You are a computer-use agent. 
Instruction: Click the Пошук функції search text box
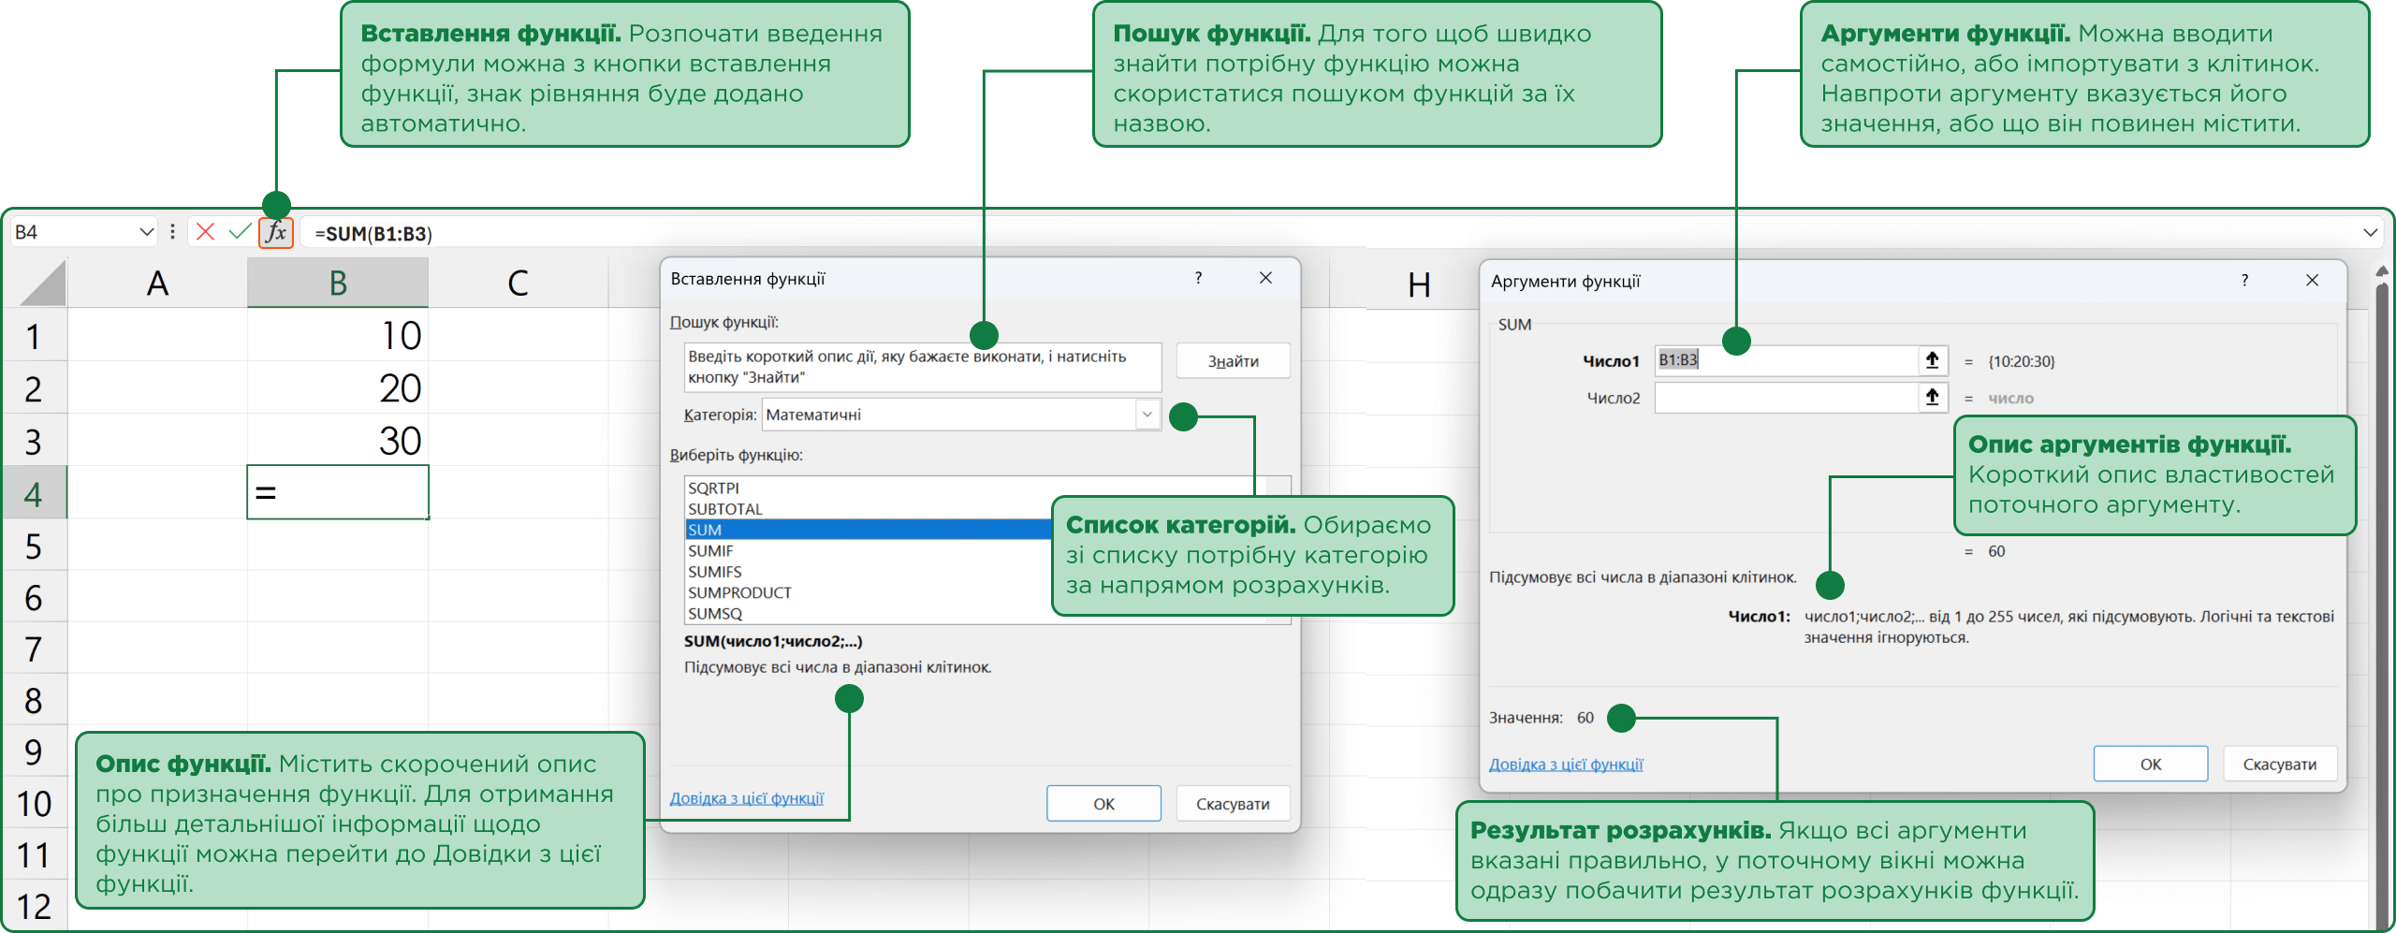921,367
